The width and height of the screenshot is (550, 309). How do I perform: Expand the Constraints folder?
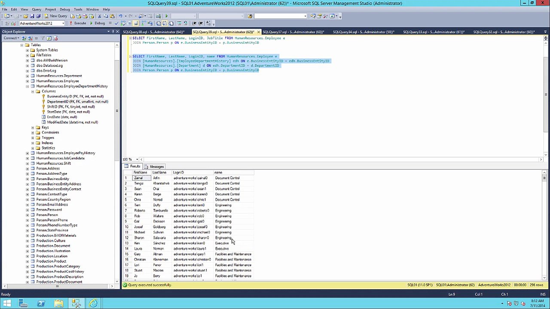click(32, 133)
